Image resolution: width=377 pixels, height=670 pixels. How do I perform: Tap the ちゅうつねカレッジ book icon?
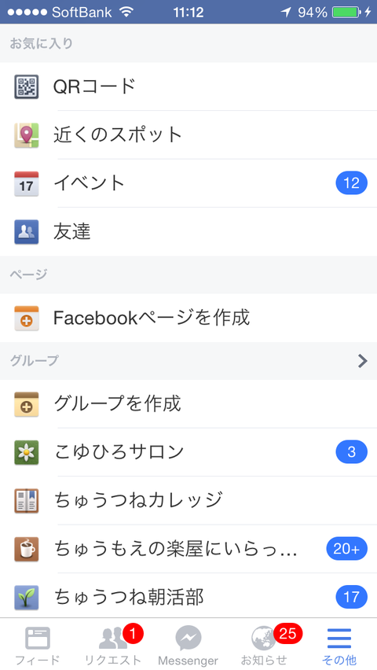coord(27,501)
